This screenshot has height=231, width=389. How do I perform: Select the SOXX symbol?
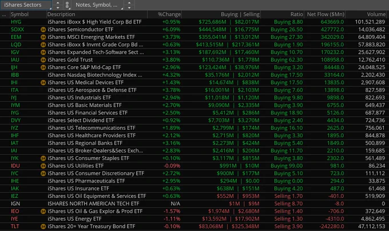click(17, 30)
